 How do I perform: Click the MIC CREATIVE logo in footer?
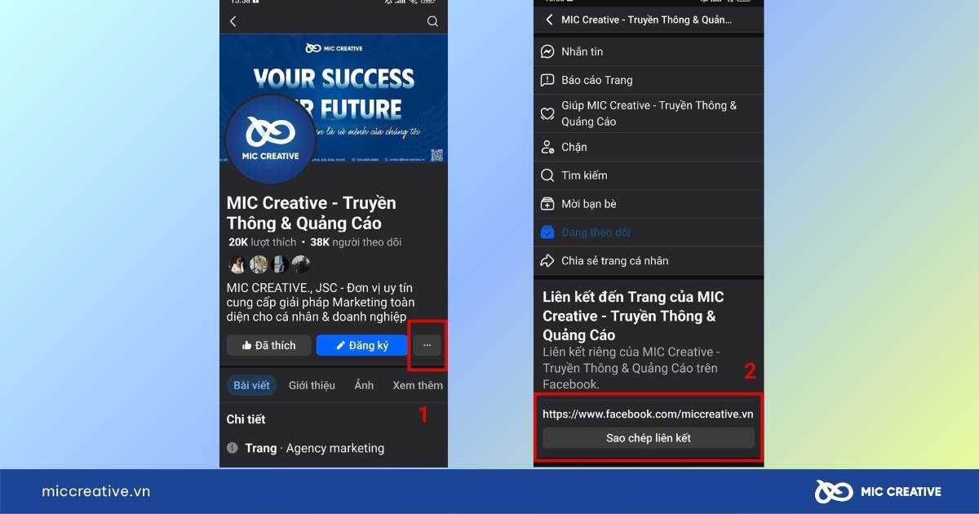pyautogui.click(x=877, y=491)
